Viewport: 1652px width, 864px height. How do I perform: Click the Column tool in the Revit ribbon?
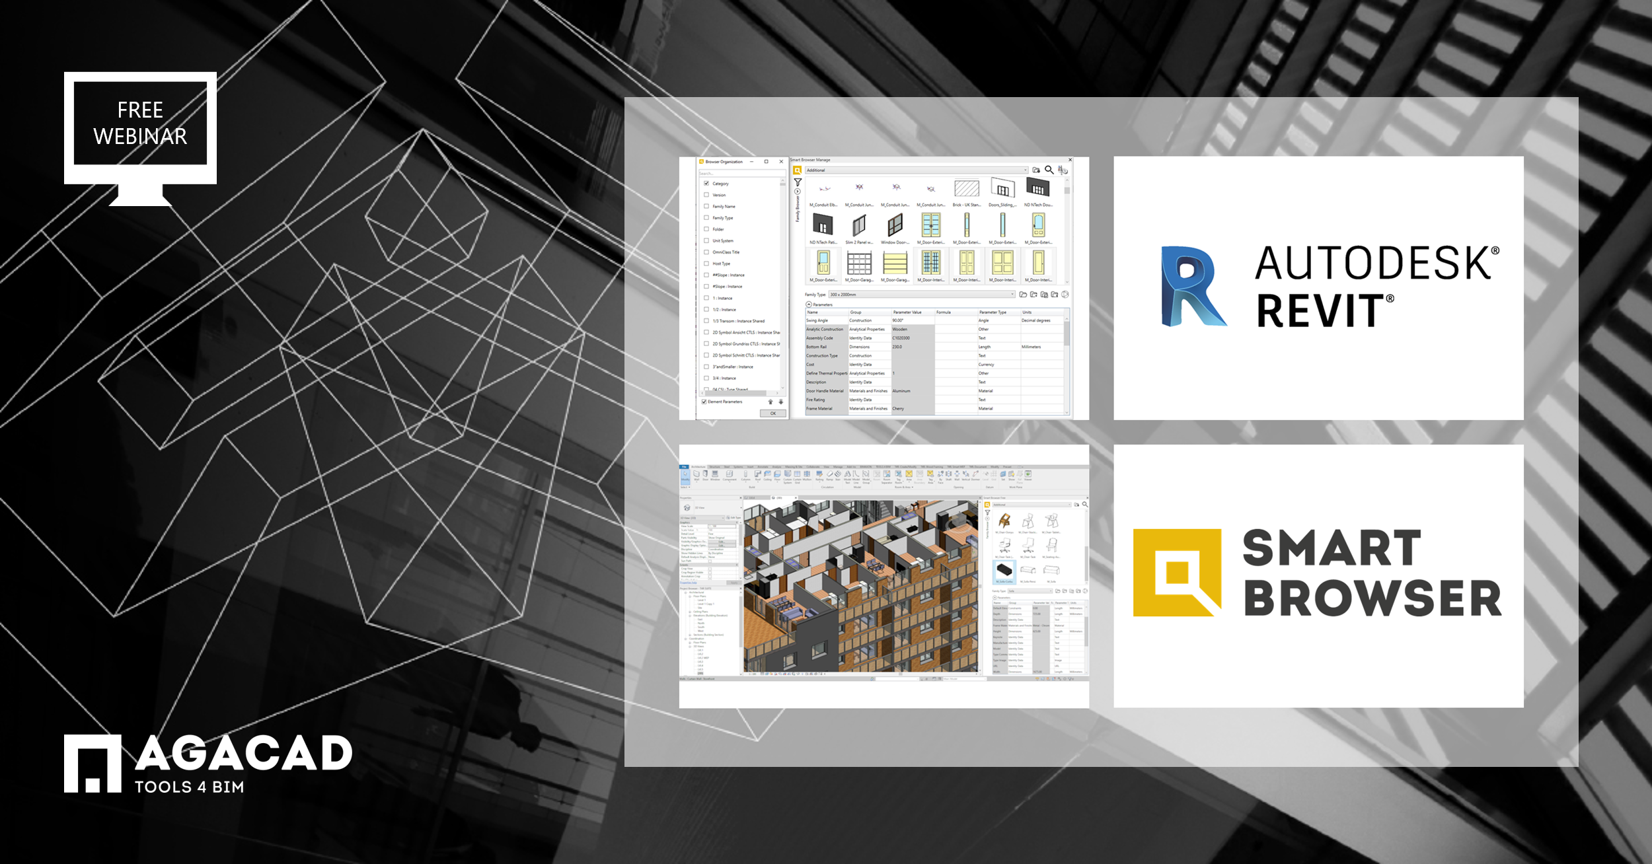tap(745, 476)
